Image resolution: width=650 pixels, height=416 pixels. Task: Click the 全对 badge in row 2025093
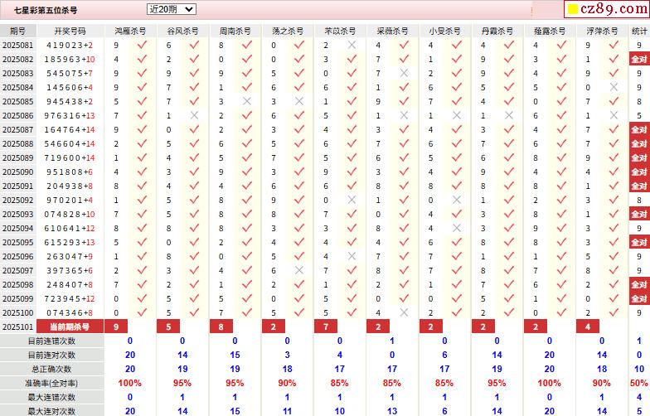[639, 214]
